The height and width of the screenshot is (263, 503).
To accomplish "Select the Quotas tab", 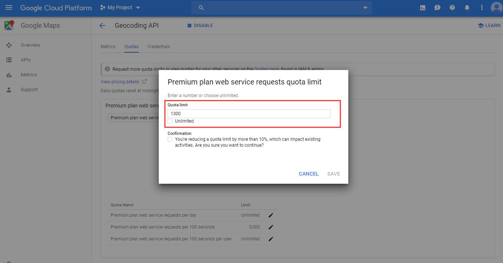I will [x=131, y=47].
